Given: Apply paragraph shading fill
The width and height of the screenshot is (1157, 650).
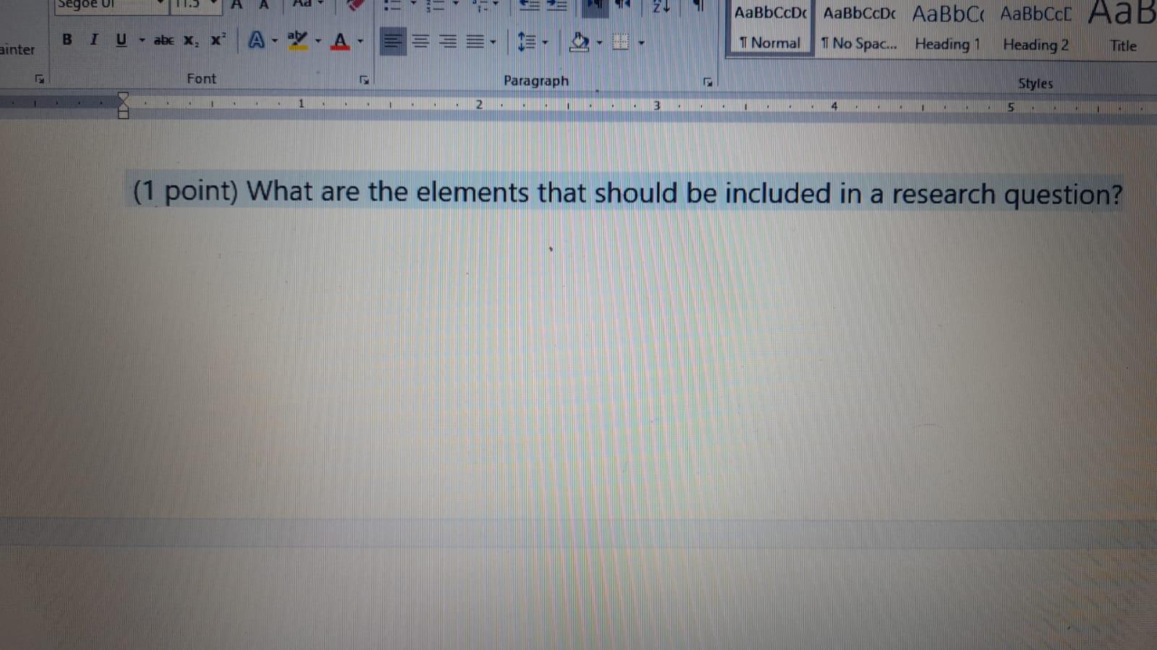Looking at the screenshot, I should tap(579, 42).
